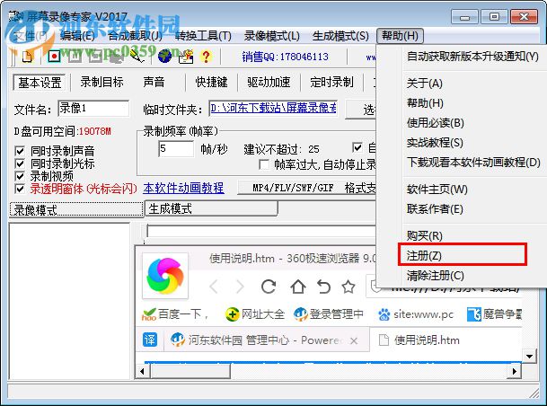Screen dimensions: 547x406
Task: Toggle 录制视频 checkbox
Action: [20, 176]
